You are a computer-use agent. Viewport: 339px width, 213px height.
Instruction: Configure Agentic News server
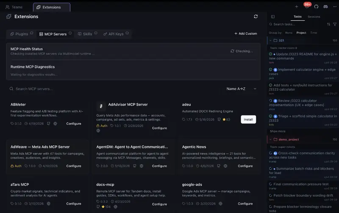[x=245, y=166]
